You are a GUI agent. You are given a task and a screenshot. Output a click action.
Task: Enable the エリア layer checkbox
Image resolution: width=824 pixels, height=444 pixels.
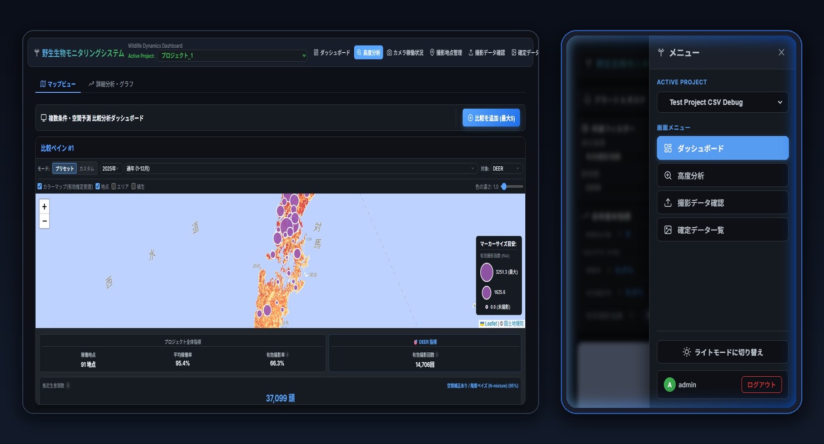coord(114,187)
